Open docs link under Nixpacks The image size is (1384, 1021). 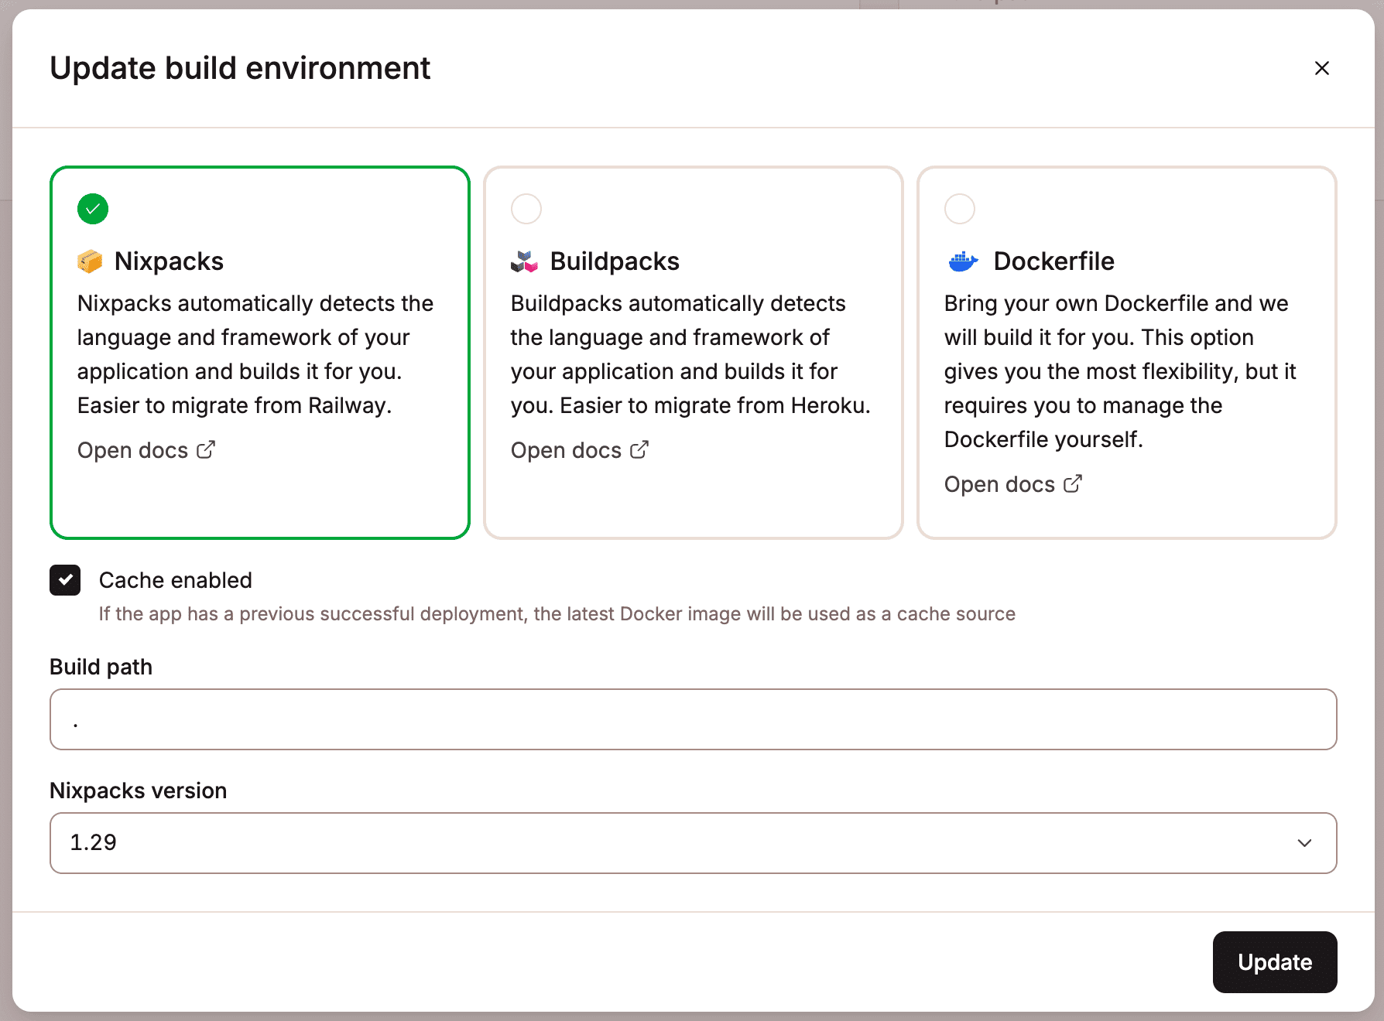[146, 450]
